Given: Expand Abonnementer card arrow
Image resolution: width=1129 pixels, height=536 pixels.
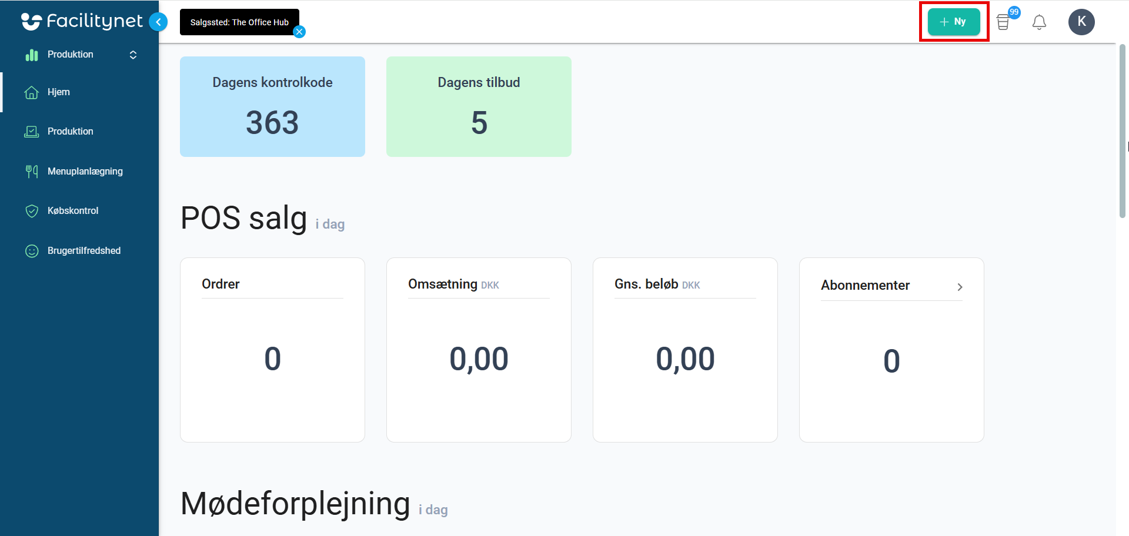Looking at the screenshot, I should coord(960,287).
